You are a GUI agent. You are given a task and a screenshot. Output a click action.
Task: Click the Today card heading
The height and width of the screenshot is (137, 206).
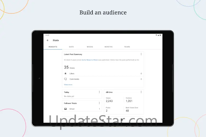[67, 92]
